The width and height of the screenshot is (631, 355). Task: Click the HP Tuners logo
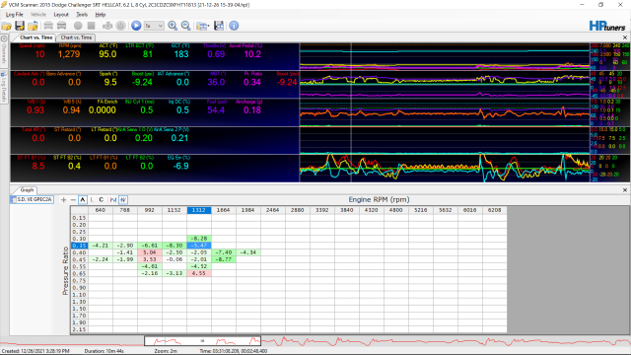(607, 27)
